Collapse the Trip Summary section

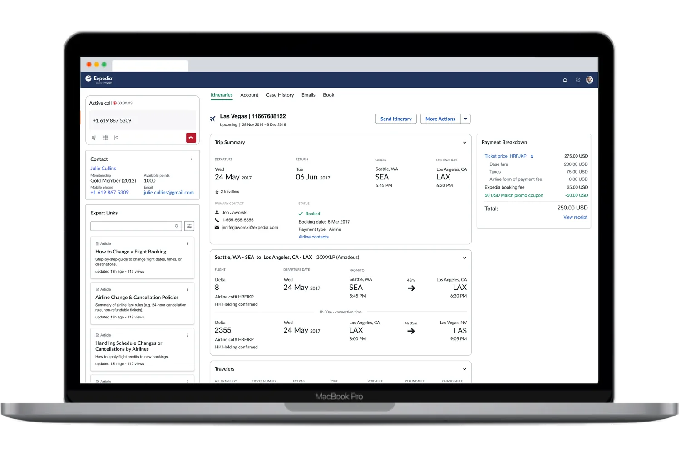[x=464, y=143]
